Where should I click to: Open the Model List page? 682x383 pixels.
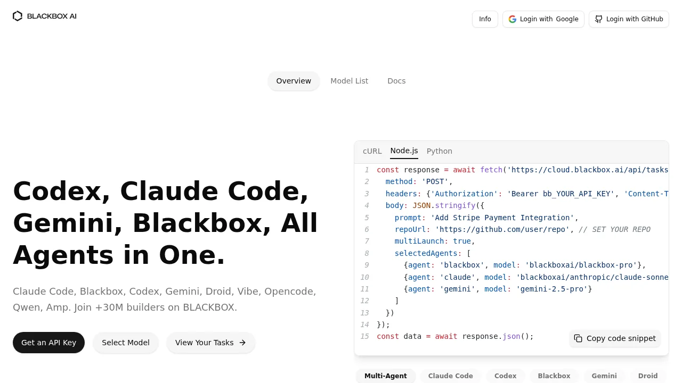pos(350,81)
